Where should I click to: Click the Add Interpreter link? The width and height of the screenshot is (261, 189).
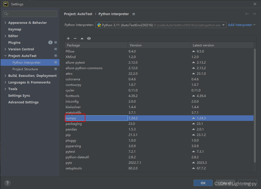(x=242, y=25)
